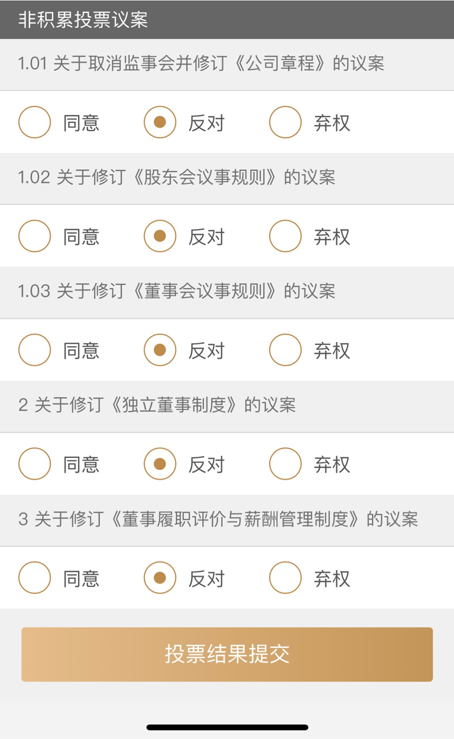Select 反对 for proposal 3 薪酬管理制度
This screenshot has width=454, height=739.
point(160,578)
